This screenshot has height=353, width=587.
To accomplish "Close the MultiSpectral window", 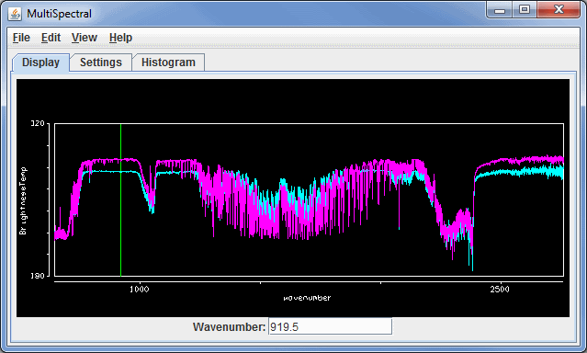I will click(x=559, y=9).
